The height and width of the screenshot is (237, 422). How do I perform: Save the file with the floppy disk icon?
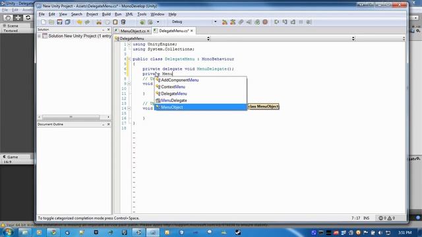coord(59,22)
